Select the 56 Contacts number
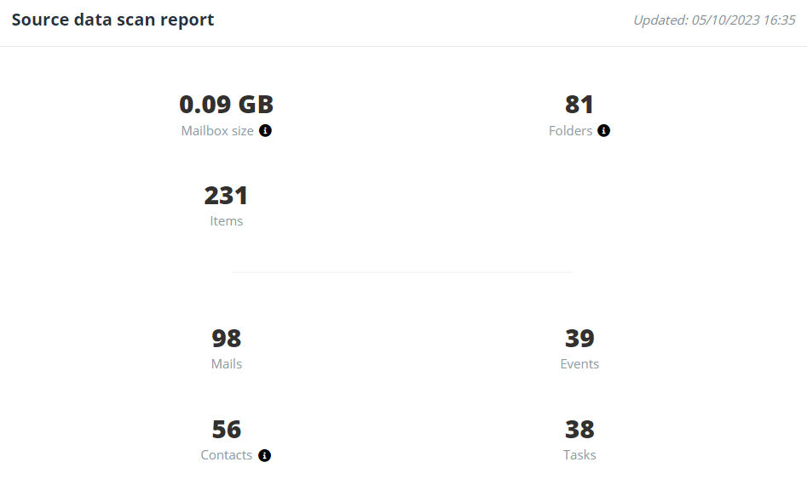 tap(227, 429)
